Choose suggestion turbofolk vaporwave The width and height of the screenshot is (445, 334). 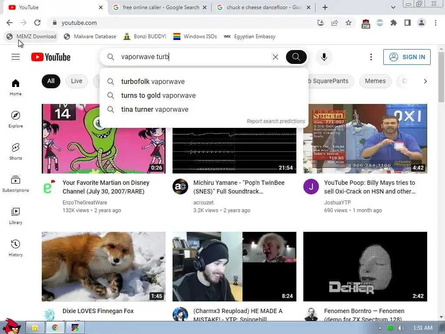204,81
